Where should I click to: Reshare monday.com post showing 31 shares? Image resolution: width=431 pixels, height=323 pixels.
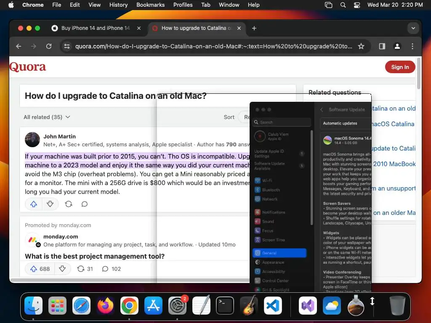[x=85, y=269]
